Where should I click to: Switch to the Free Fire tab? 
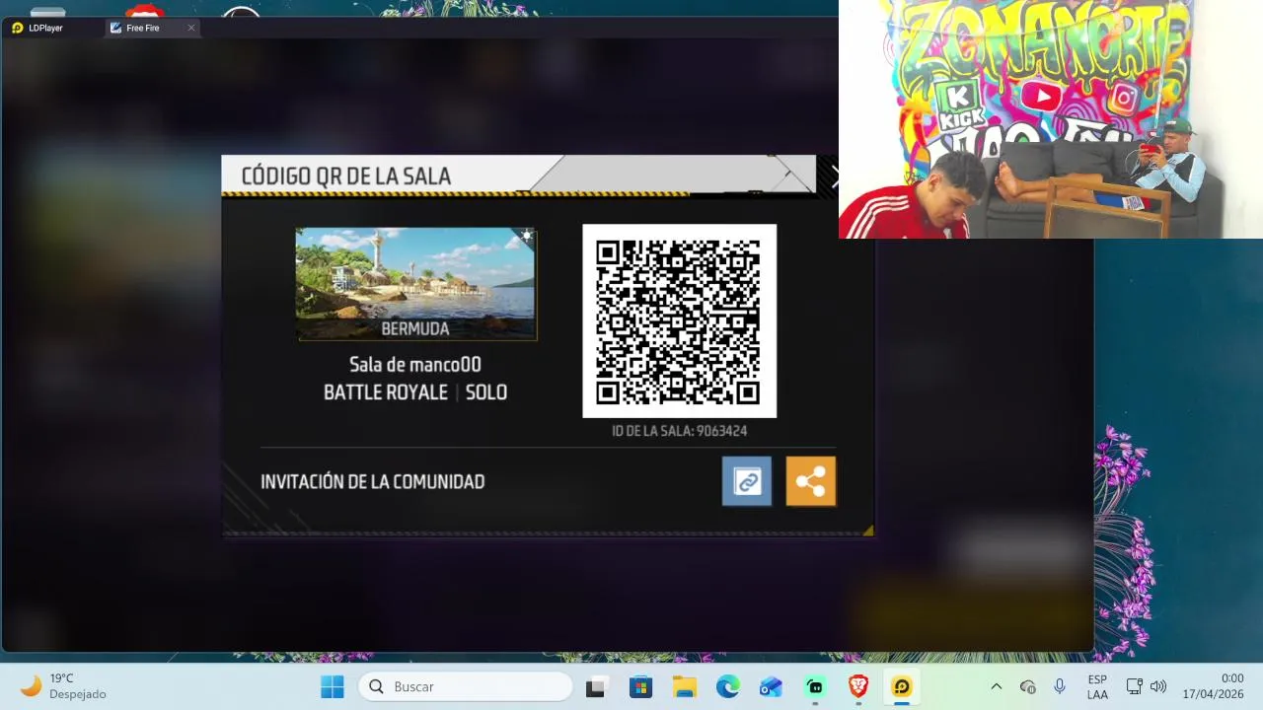[x=143, y=28]
